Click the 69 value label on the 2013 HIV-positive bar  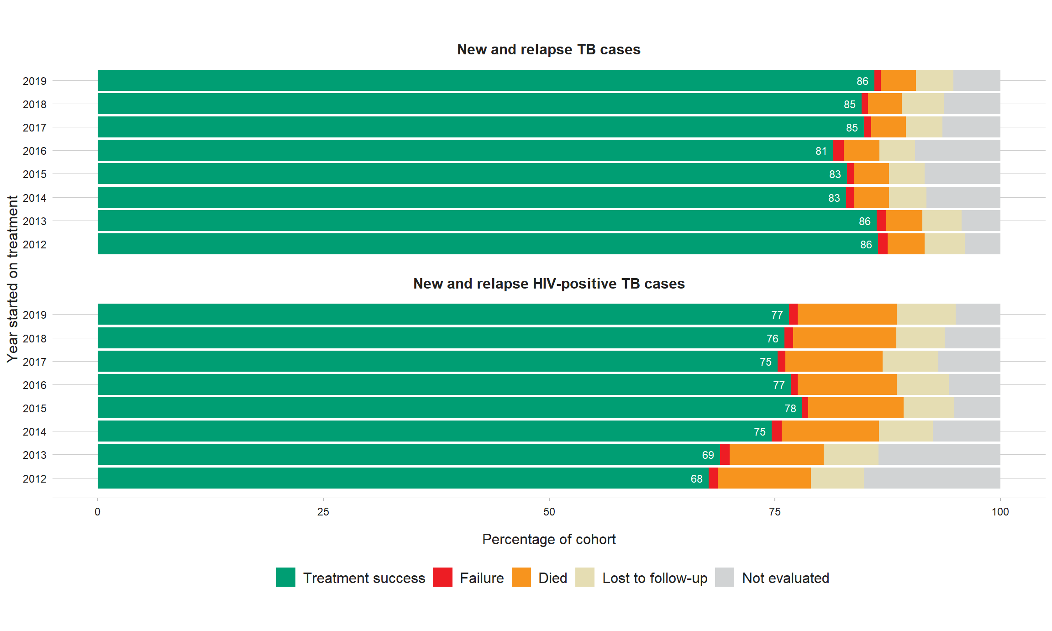click(x=708, y=455)
